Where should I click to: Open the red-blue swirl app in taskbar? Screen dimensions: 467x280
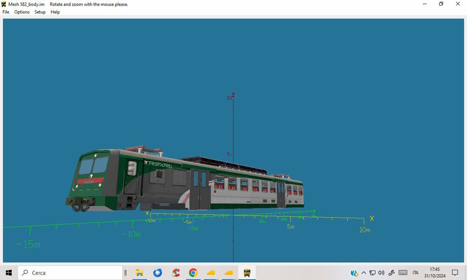point(176,273)
